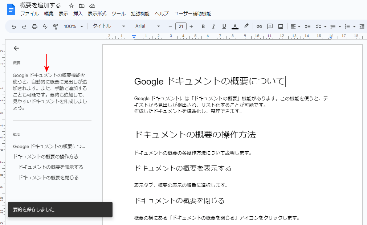Insert an image from toolbar
The image size is (367, 225).
point(281,26)
